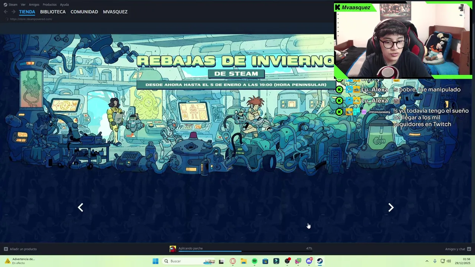Image resolution: width=475 pixels, height=267 pixels.
Task: Go back with the back arrow
Action: [6, 12]
